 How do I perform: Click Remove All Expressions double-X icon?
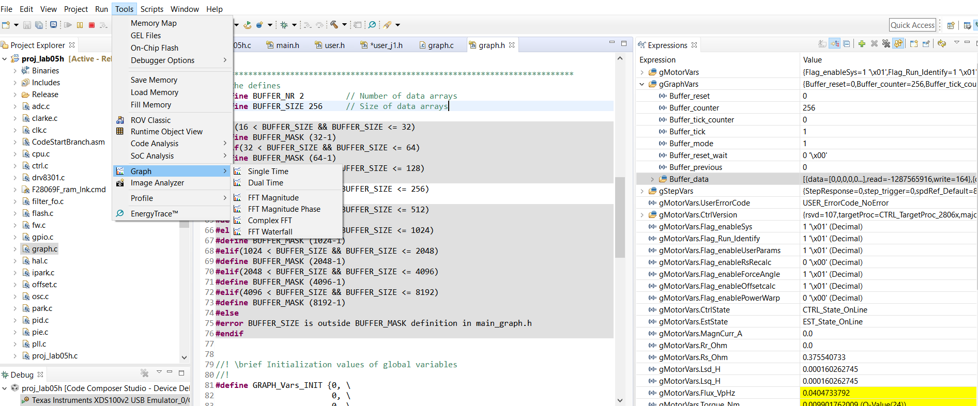tap(886, 44)
